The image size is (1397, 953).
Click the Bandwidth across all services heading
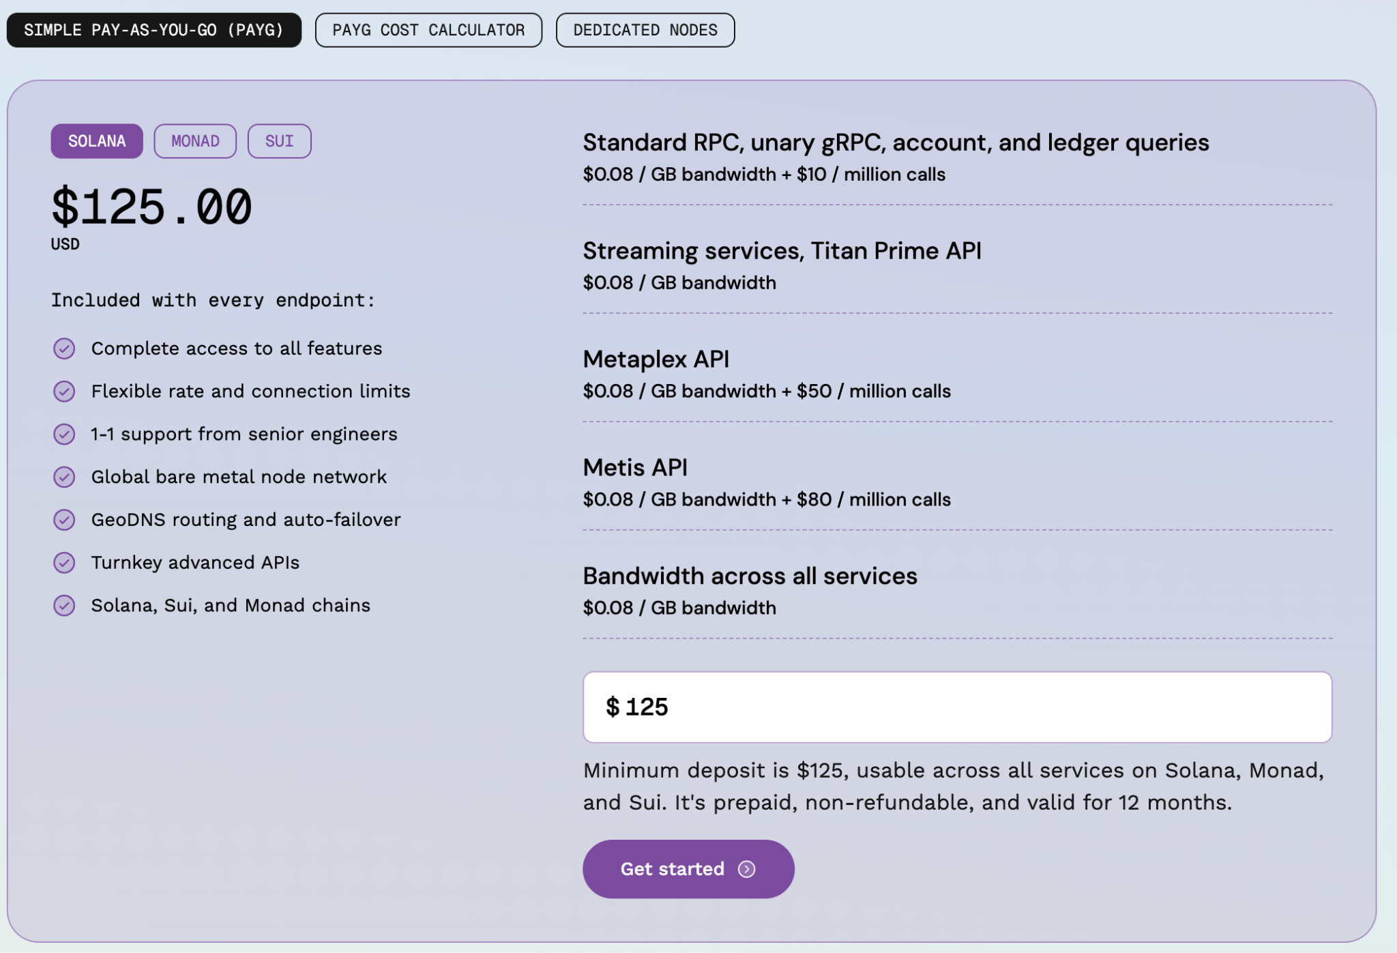click(750, 576)
